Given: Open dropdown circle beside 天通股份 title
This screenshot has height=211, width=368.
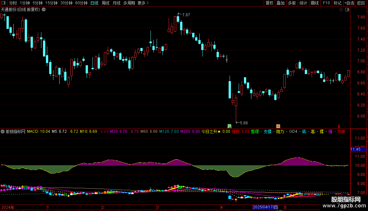Looking at the screenshot, I should [44, 10].
